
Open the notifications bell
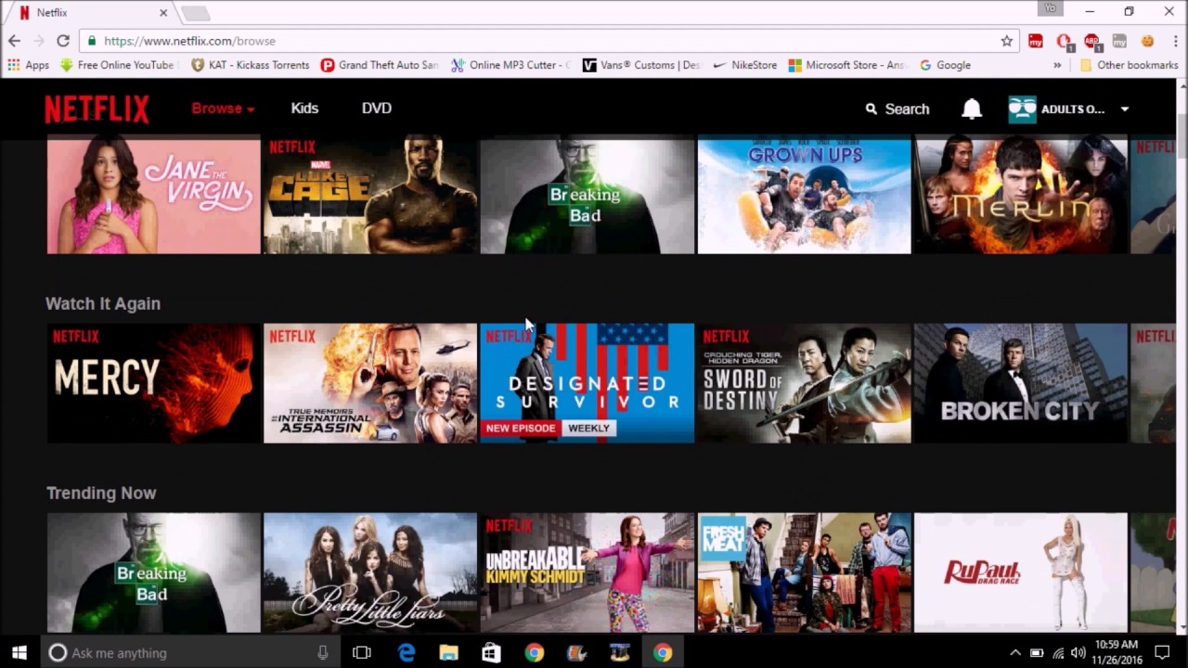coord(971,109)
